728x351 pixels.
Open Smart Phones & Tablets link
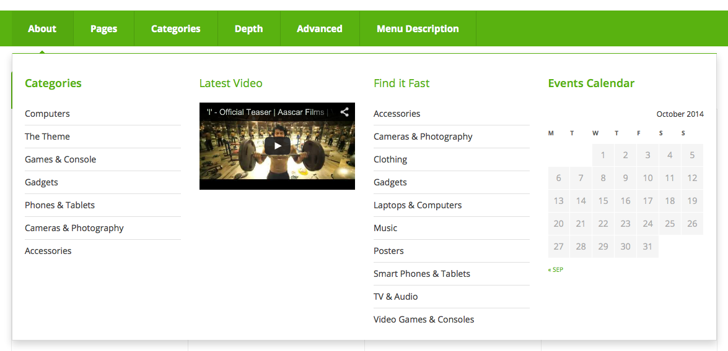coord(422,274)
